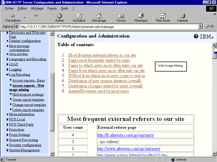Open fr.altavista.com referer link
Screen dimensions: 217x162
coord(126,135)
